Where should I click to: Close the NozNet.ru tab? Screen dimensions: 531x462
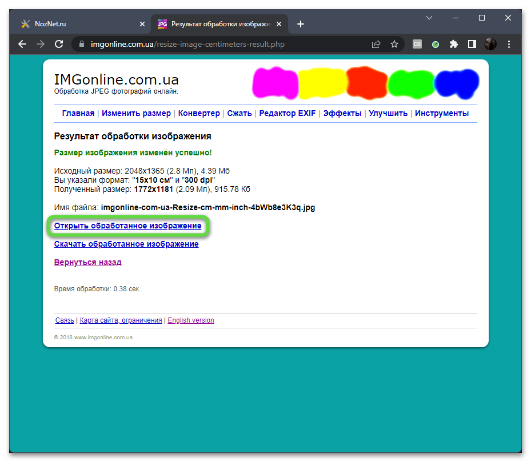coord(142,24)
